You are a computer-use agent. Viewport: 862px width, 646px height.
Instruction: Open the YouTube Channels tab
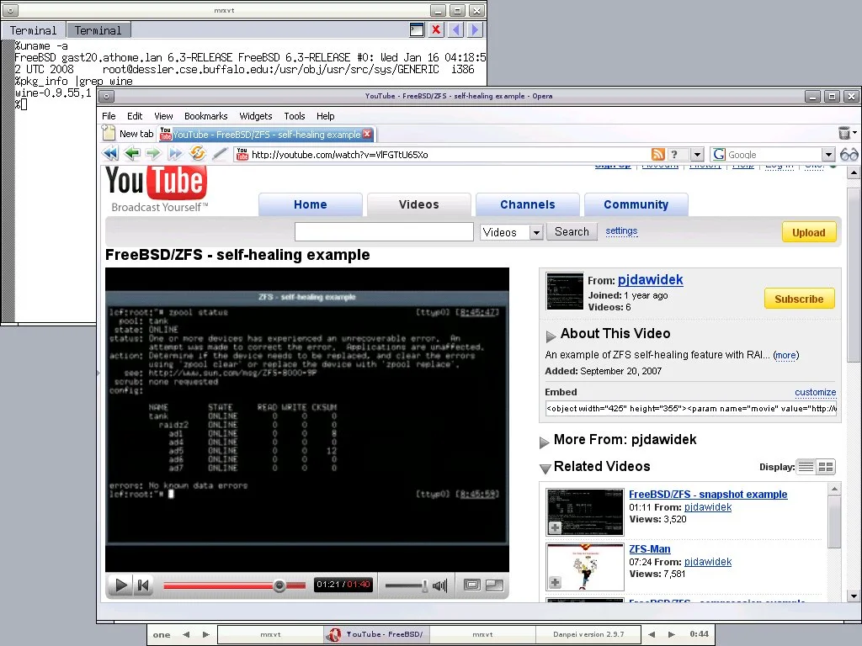coord(528,204)
